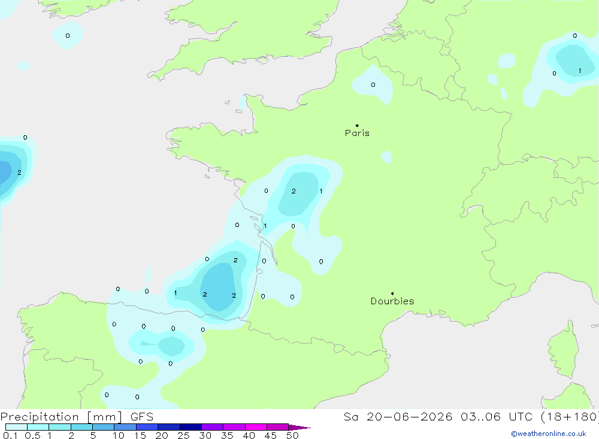The height and width of the screenshot is (439, 599).
Task: Pick the 2–5 mm legend swatch
Action: [x=81, y=427]
